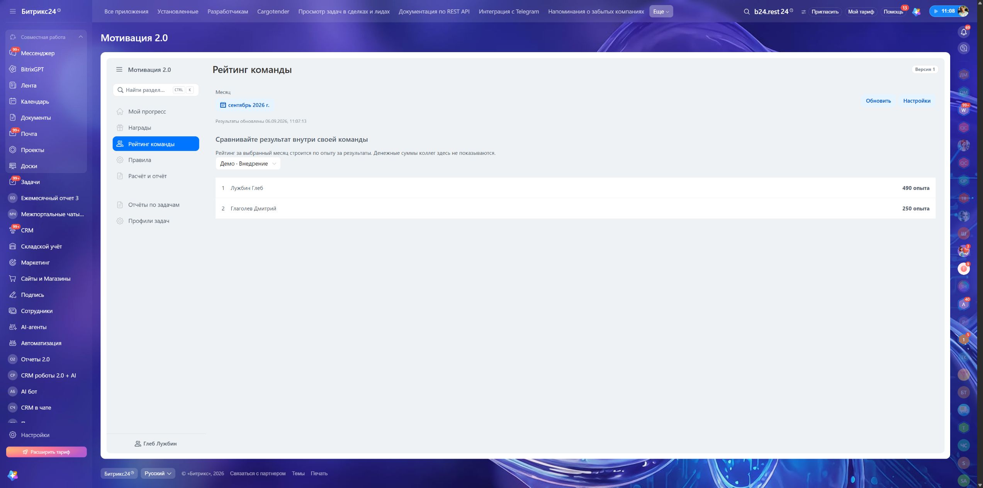Open Награды page
983x488 pixels.
pyautogui.click(x=156, y=128)
